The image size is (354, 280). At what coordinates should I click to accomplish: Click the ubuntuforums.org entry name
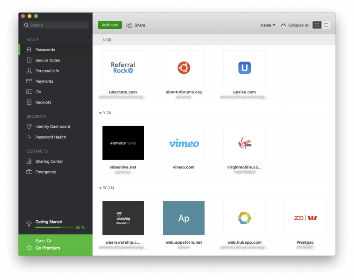click(184, 92)
